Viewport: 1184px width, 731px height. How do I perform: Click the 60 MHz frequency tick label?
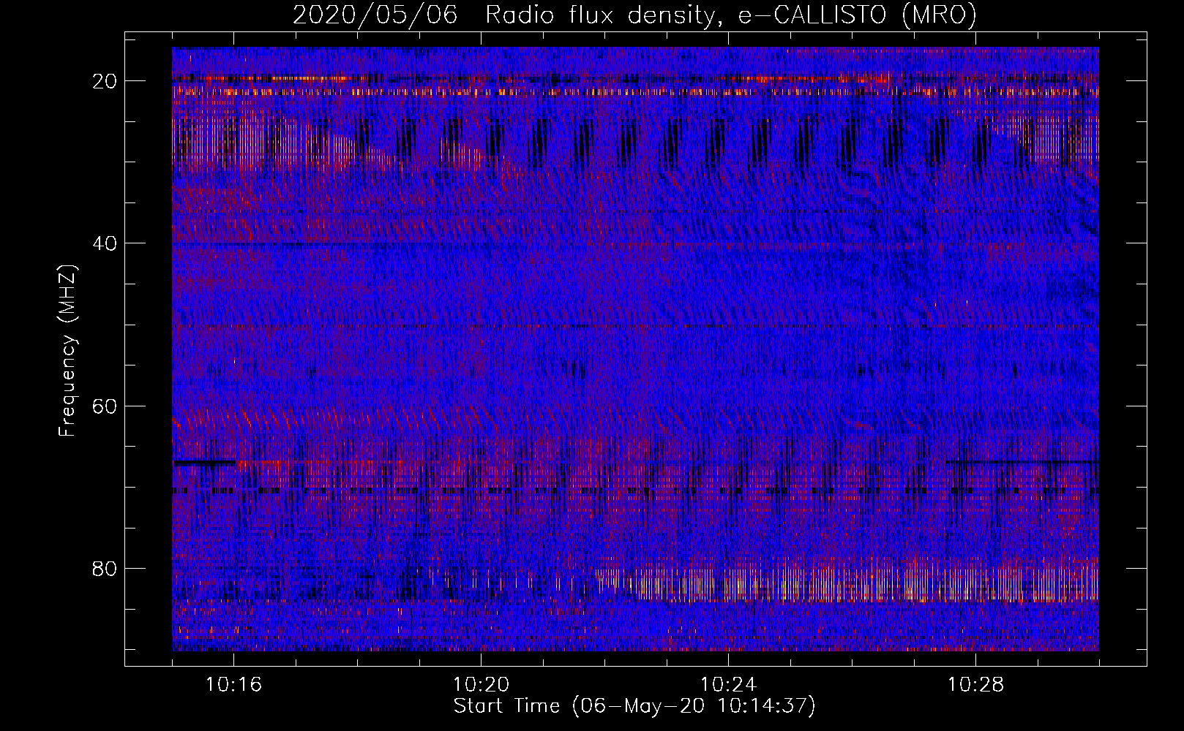click(105, 406)
